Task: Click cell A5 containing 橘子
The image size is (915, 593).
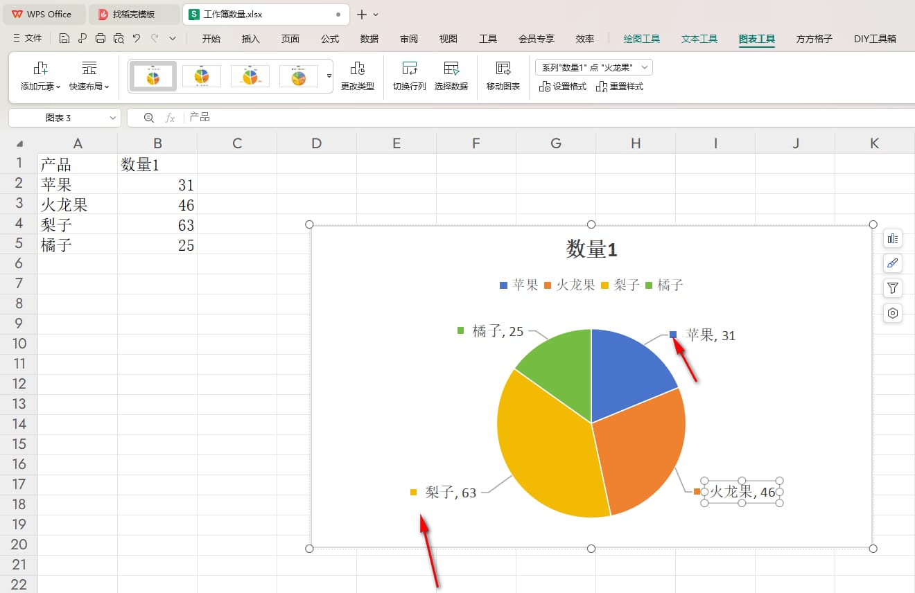Action: (78, 245)
